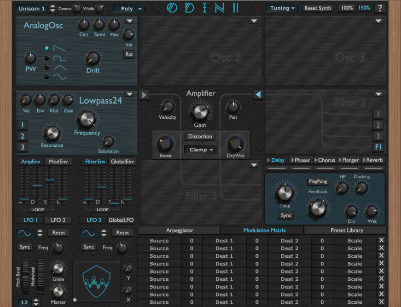Open the Filter 2 type dropdown
401x307 pixels.
(378, 94)
